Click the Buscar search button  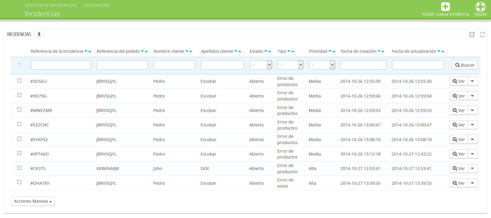point(465,65)
